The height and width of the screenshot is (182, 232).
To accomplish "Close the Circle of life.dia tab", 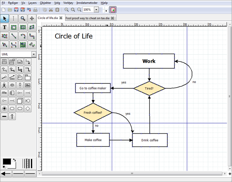I will [61, 18].
